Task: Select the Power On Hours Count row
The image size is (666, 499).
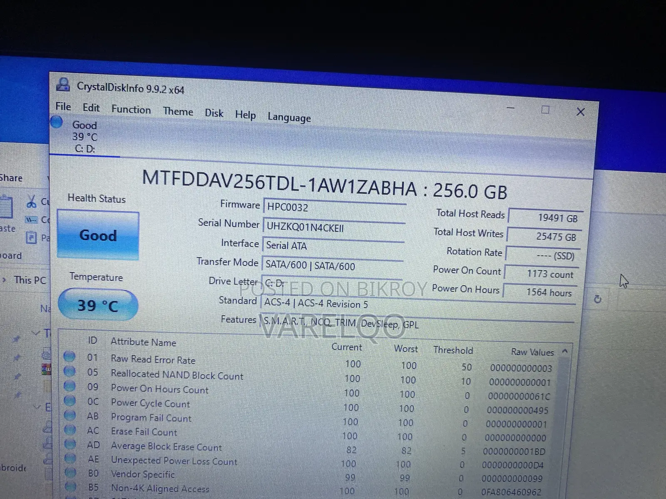Action: point(308,391)
